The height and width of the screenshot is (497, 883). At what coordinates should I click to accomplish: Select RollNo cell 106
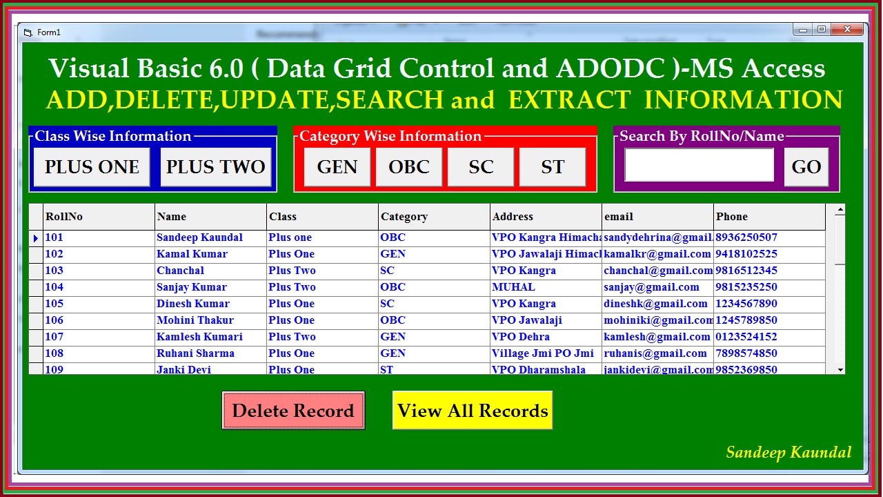click(x=99, y=320)
